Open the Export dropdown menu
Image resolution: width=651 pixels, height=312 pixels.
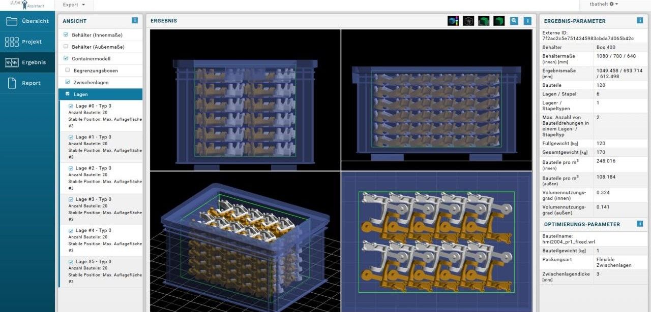(x=74, y=5)
